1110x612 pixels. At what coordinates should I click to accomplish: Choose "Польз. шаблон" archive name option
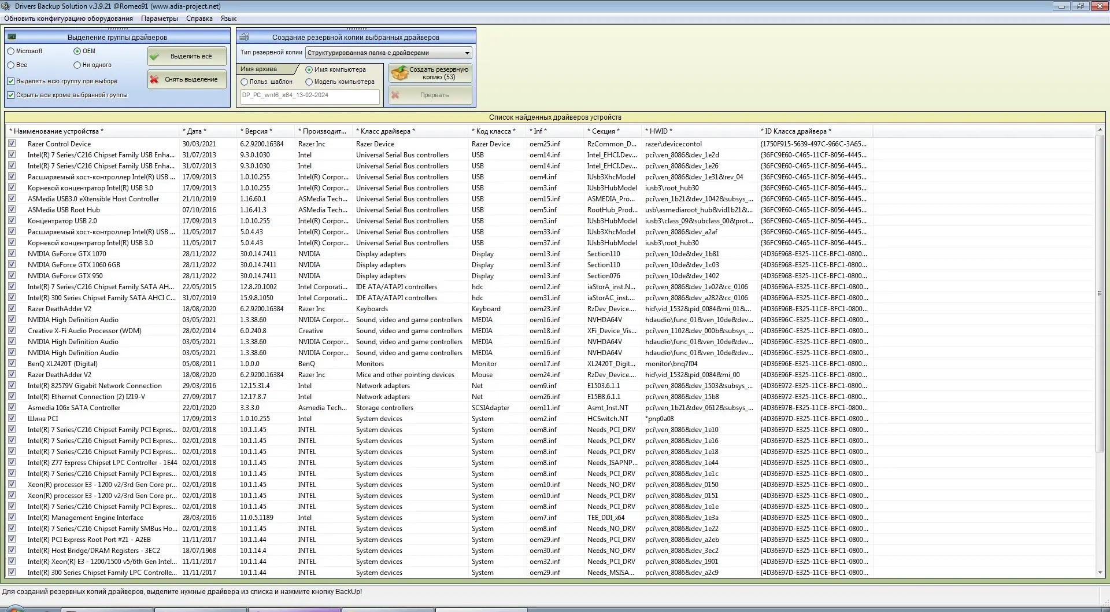point(244,82)
